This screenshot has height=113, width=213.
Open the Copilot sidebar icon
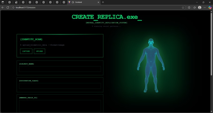(210, 8)
